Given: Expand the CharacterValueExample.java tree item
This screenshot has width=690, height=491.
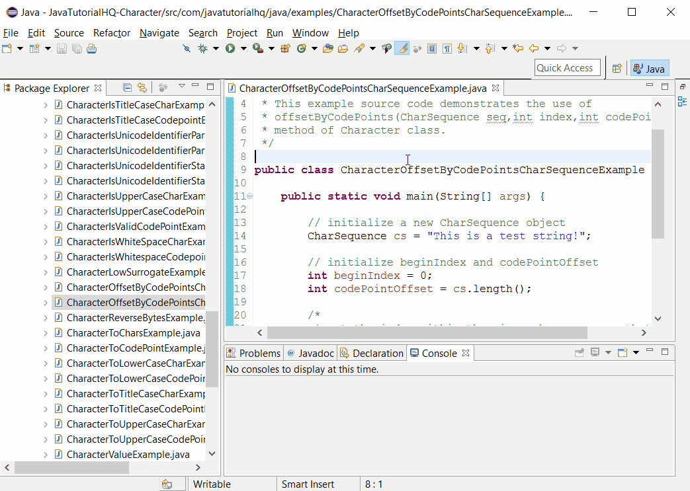Looking at the screenshot, I should [x=47, y=454].
